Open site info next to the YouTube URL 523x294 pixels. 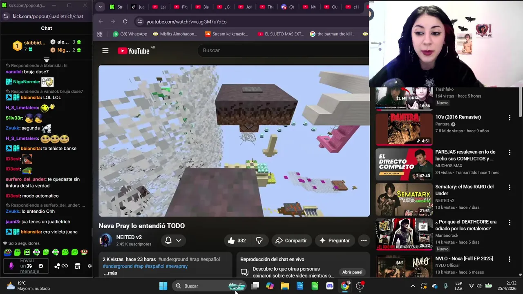point(139,22)
